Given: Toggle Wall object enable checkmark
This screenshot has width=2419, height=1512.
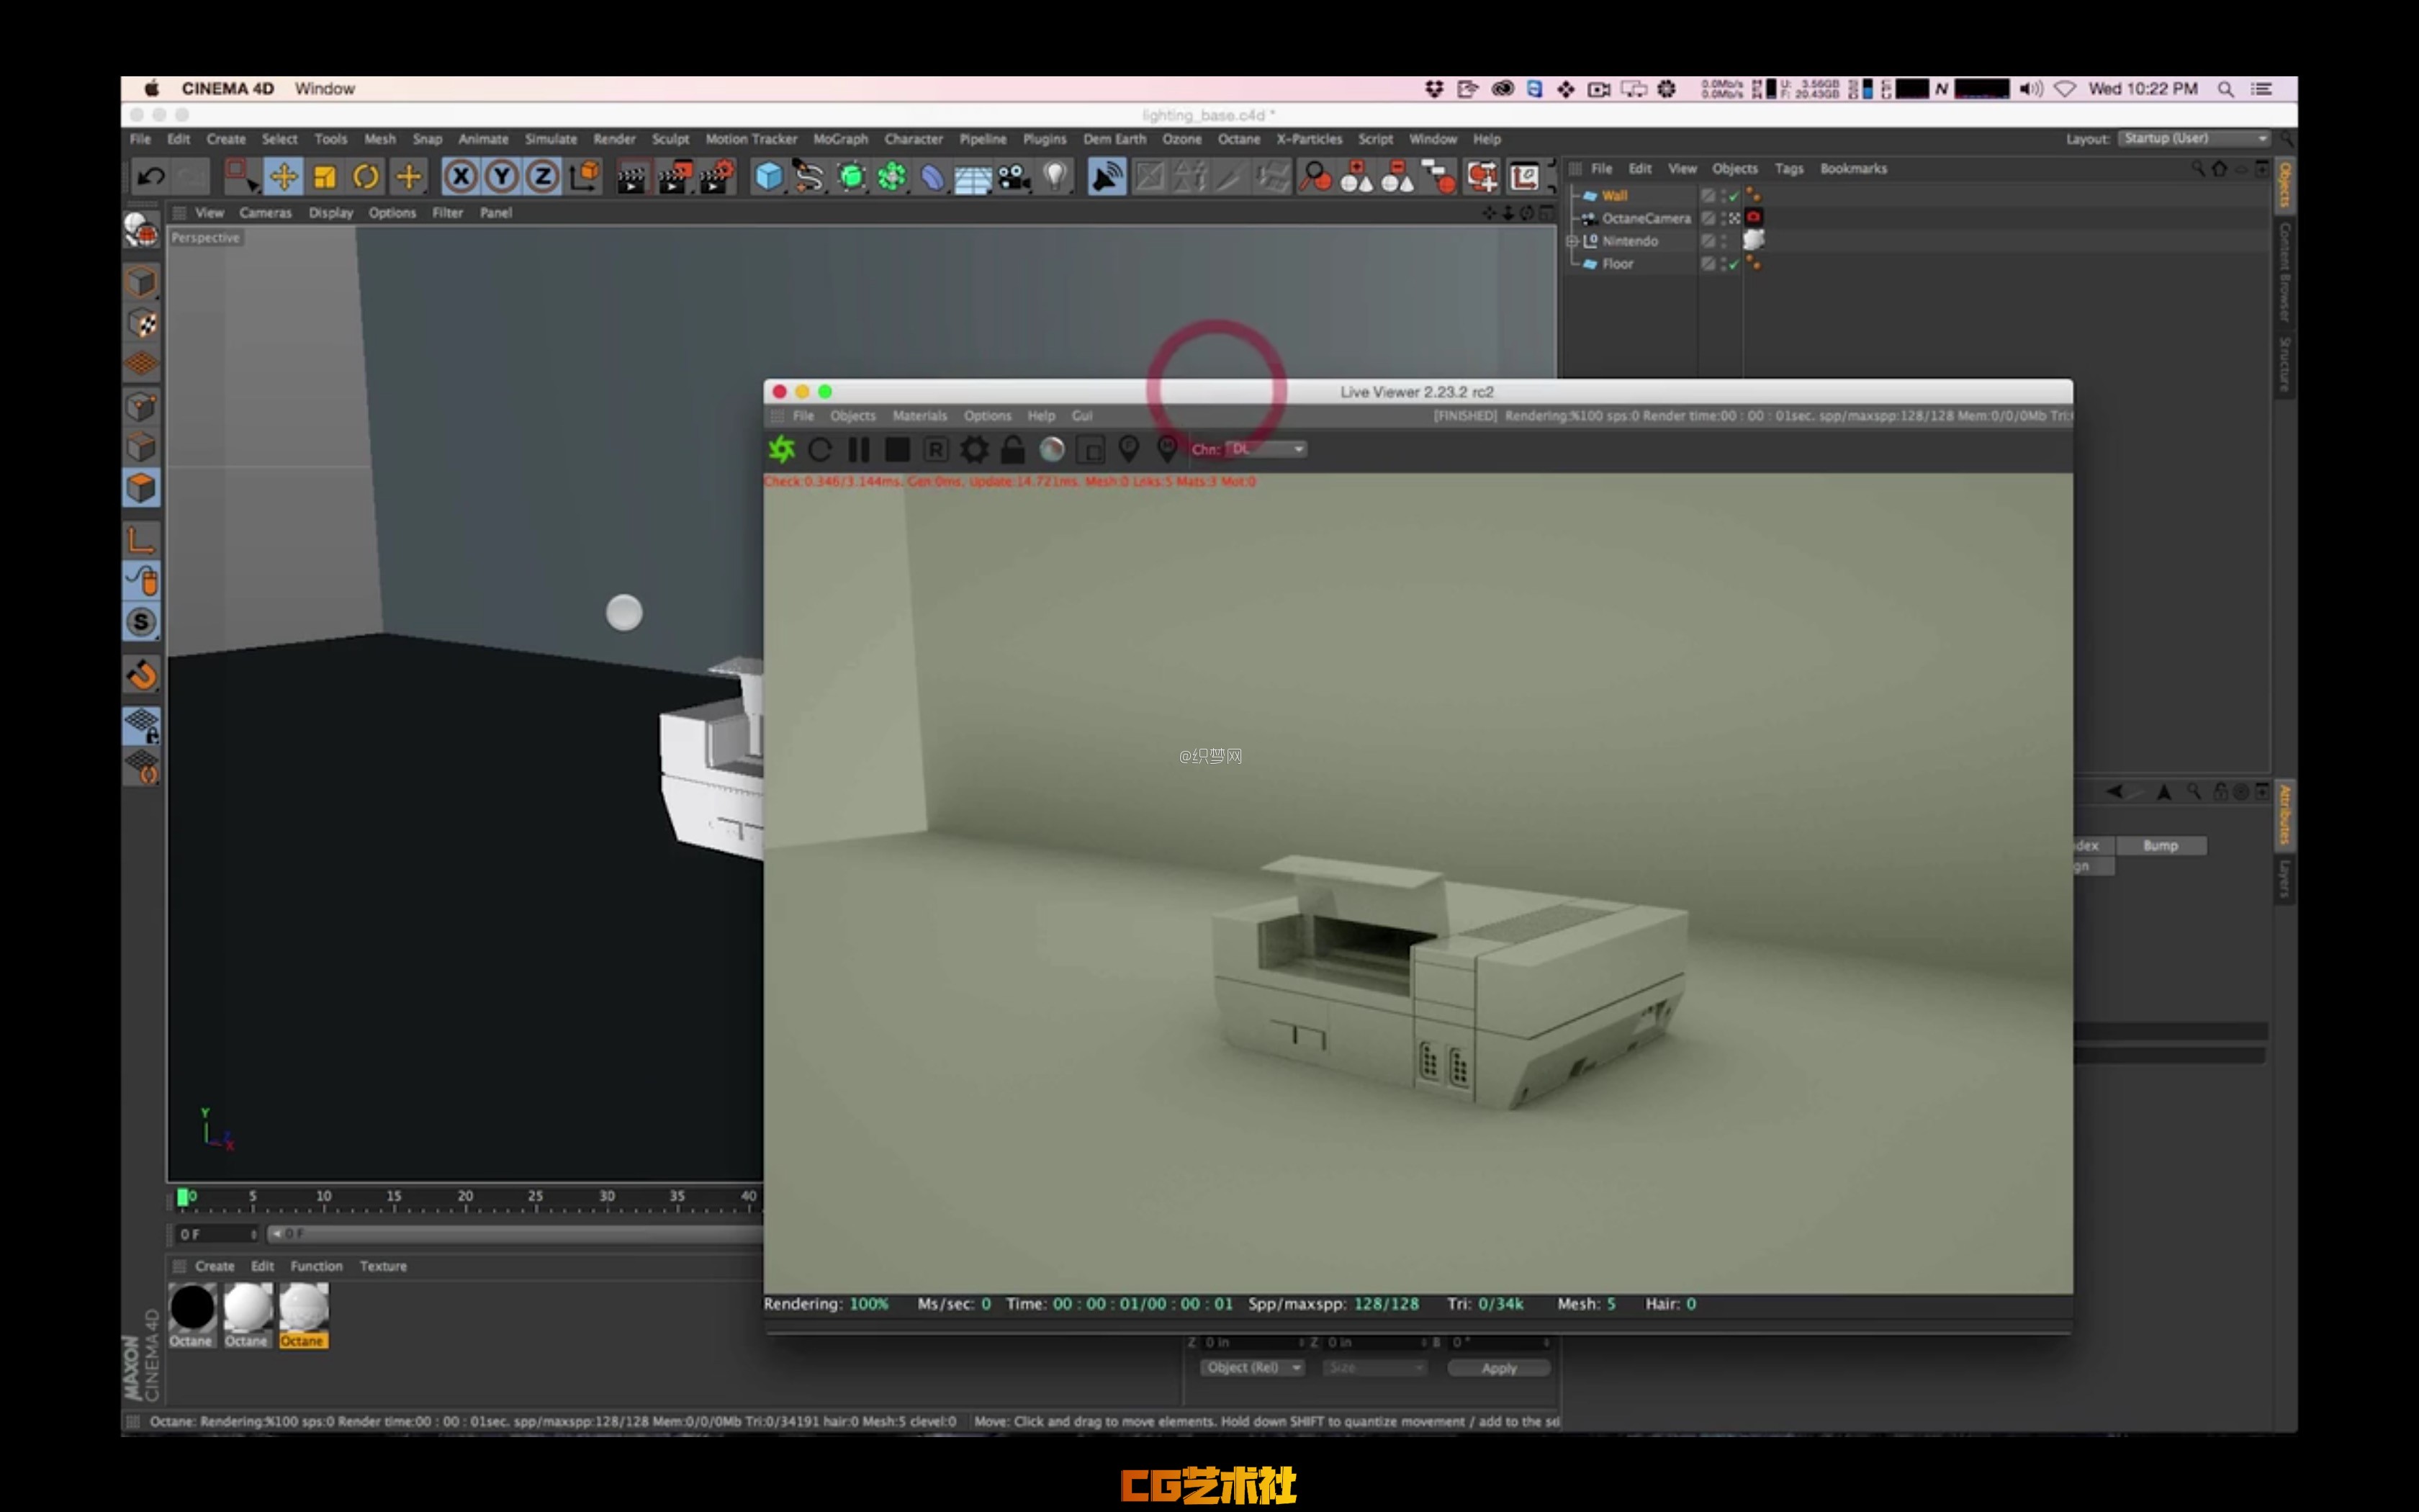Looking at the screenshot, I should (1734, 196).
